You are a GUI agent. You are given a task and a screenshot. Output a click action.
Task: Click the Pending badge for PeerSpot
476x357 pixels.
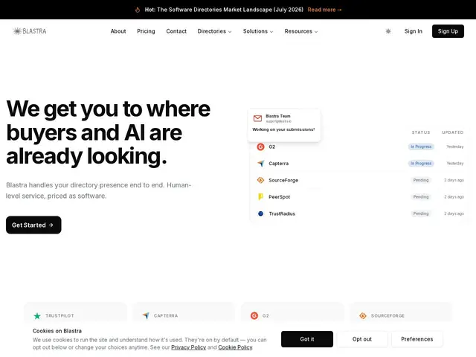click(421, 196)
